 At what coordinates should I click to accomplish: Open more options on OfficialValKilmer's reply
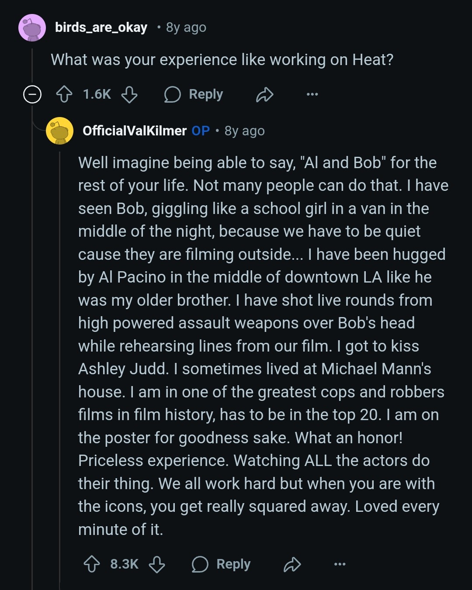(340, 564)
